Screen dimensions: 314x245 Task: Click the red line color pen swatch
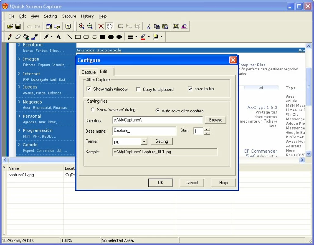coord(143,37)
